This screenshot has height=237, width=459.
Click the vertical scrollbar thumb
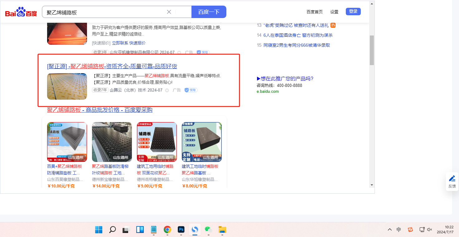tap(372, 50)
